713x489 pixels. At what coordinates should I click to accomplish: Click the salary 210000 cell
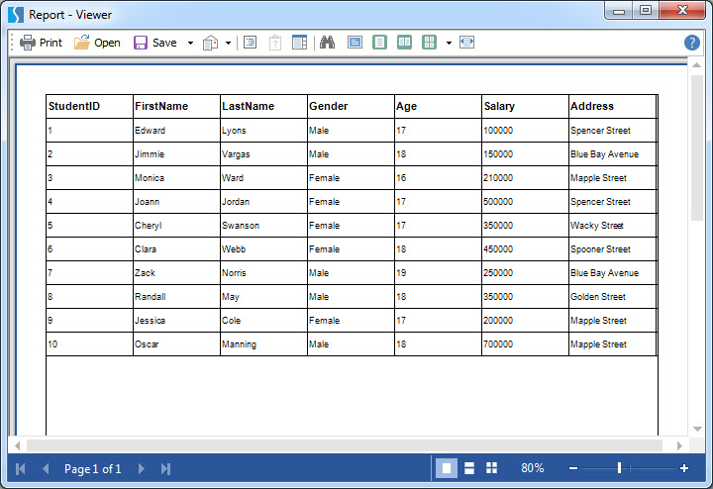coord(525,178)
